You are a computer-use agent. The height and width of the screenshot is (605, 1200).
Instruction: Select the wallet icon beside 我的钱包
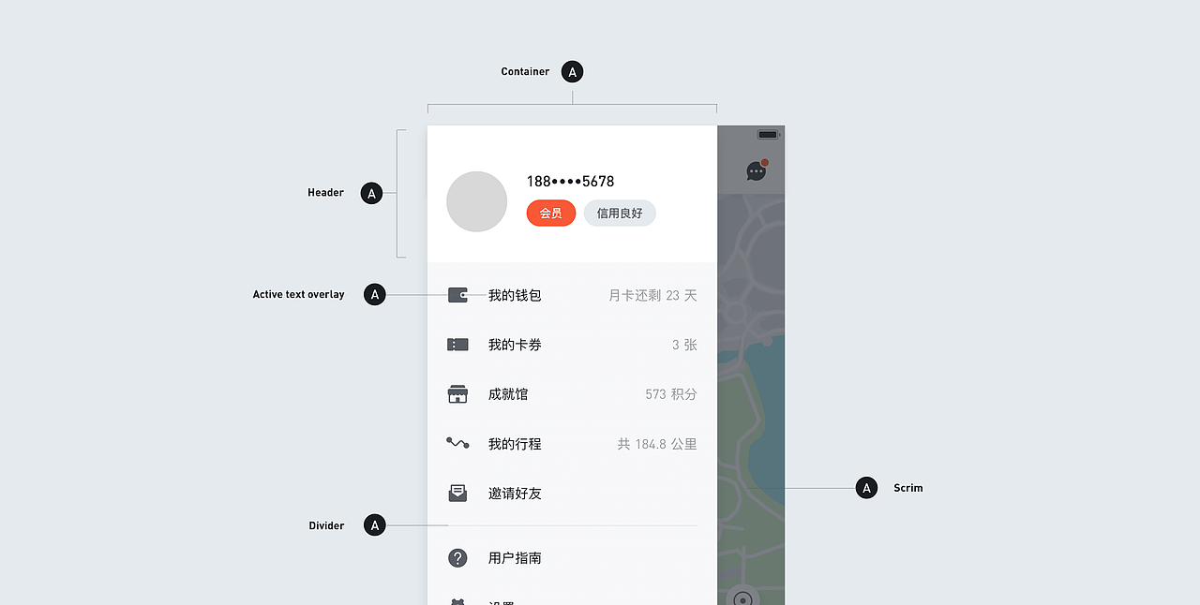458,294
